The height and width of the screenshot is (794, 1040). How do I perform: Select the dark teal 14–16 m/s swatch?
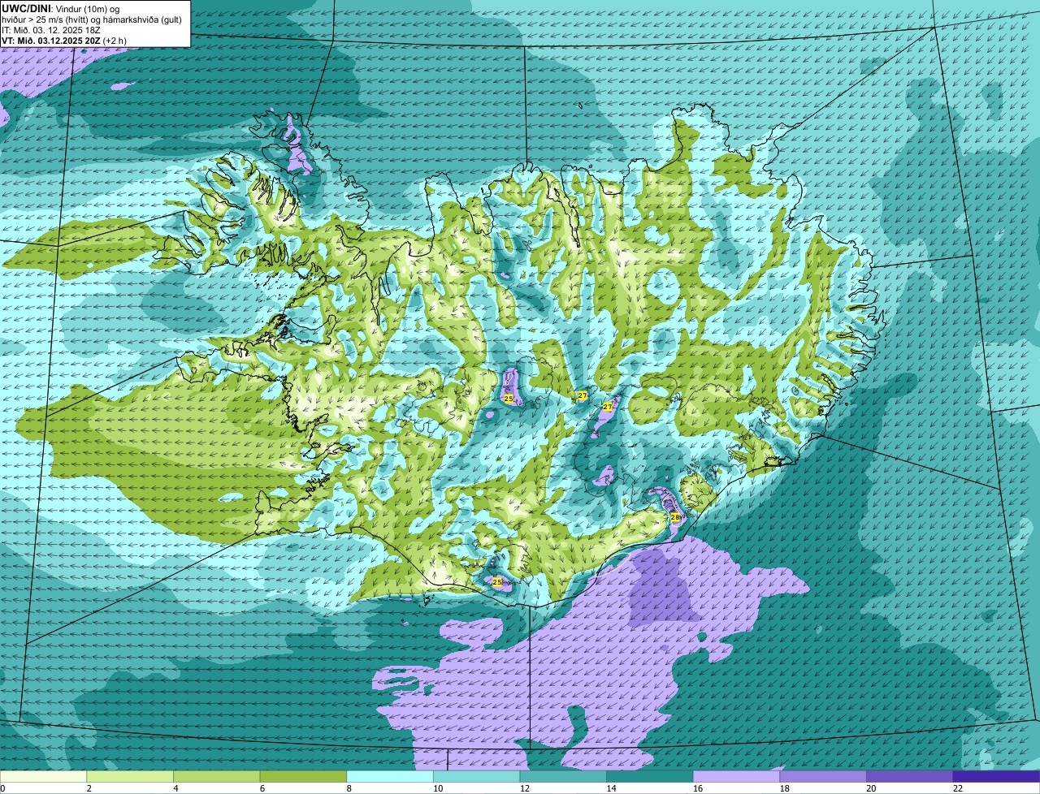pos(650,776)
